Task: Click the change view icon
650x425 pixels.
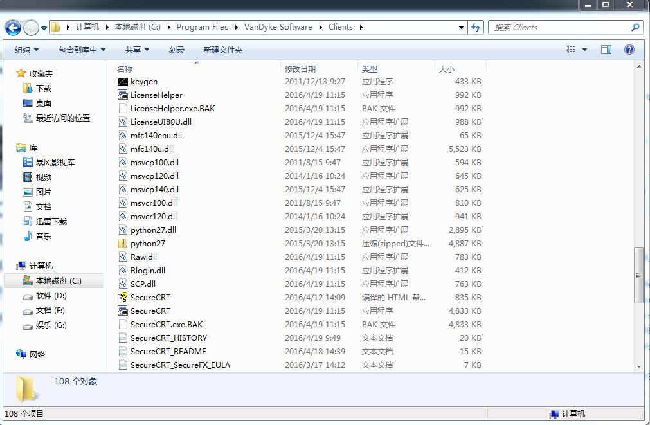Action: 571,50
